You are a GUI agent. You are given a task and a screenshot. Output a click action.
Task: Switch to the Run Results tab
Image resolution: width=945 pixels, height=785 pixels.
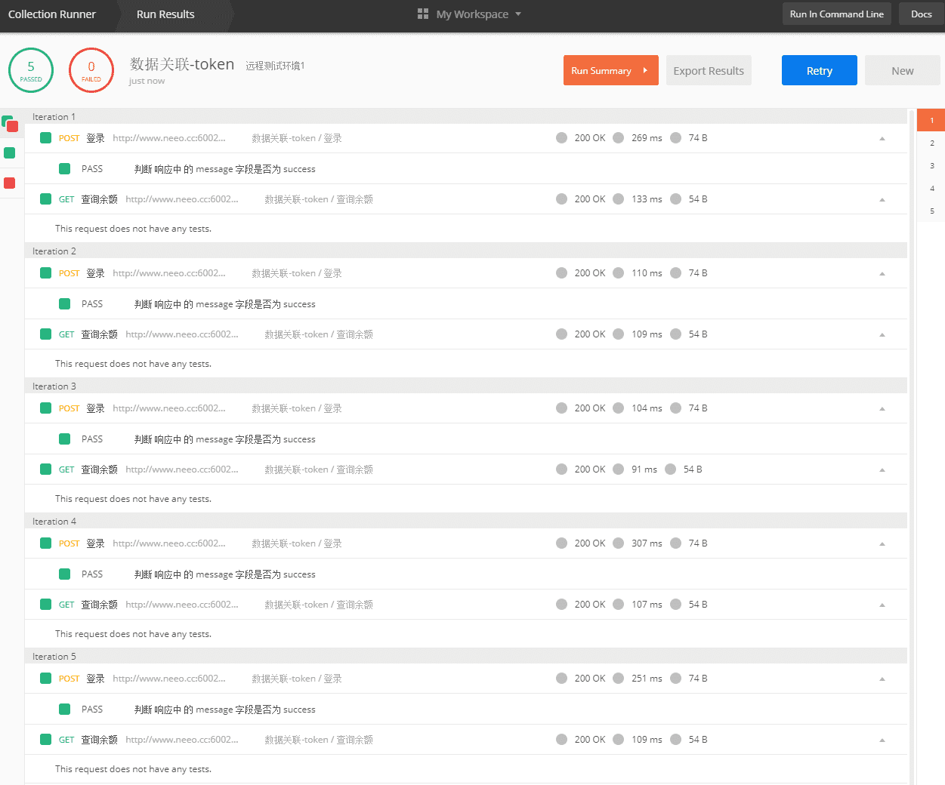165,14
